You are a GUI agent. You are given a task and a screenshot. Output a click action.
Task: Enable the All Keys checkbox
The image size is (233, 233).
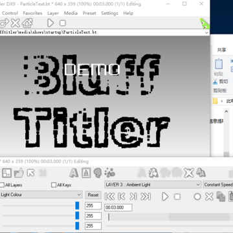tap(54, 185)
